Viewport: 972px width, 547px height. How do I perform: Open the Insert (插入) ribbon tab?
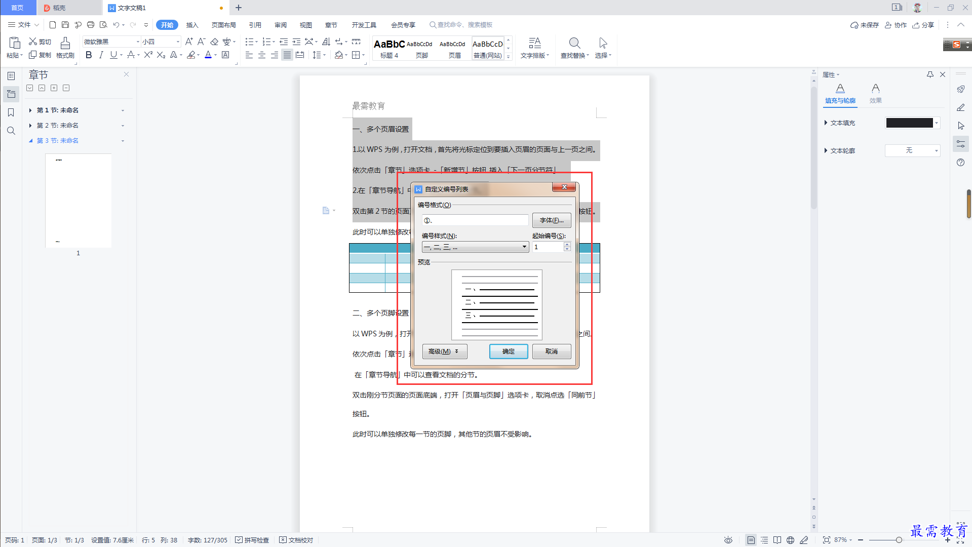[x=192, y=25]
